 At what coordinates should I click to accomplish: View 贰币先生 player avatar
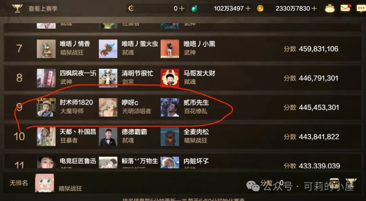(170, 107)
